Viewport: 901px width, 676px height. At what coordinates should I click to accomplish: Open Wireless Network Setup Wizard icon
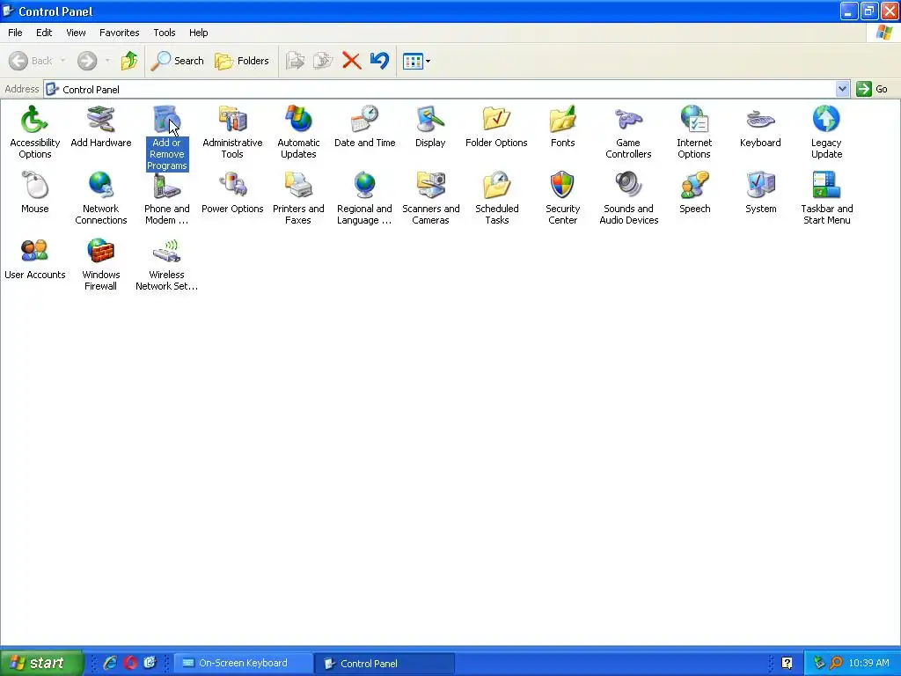click(166, 264)
